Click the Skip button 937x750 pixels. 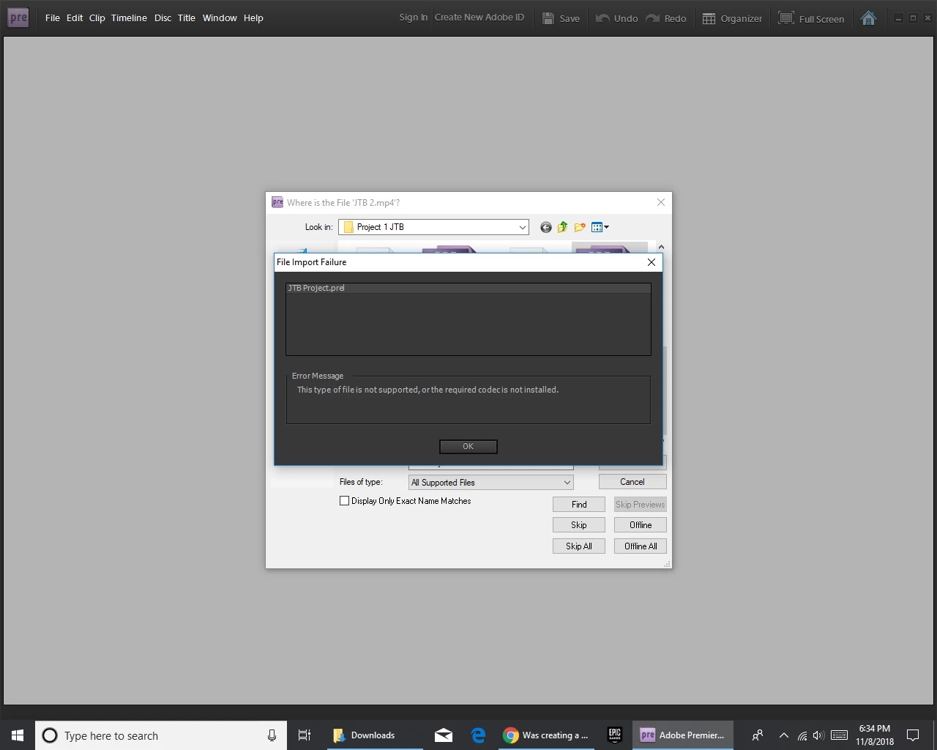pyautogui.click(x=579, y=525)
